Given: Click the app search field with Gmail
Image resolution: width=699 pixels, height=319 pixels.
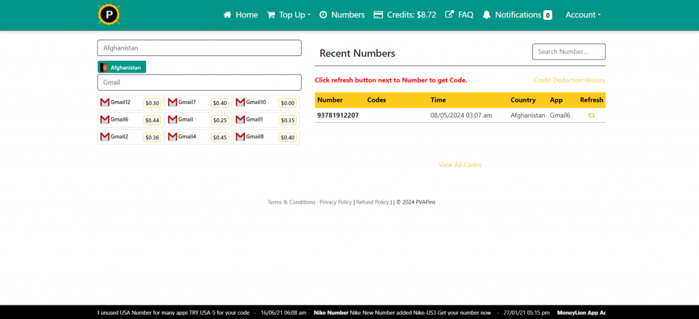Looking at the screenshot, I should [x=199, y=83].
